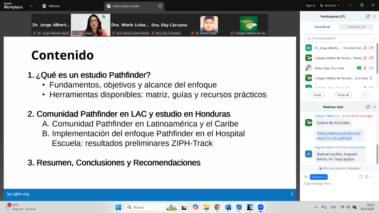This screenshot has height=213, width=379.
Task: Click Sign in at the top
Action: tap(310, 6)
